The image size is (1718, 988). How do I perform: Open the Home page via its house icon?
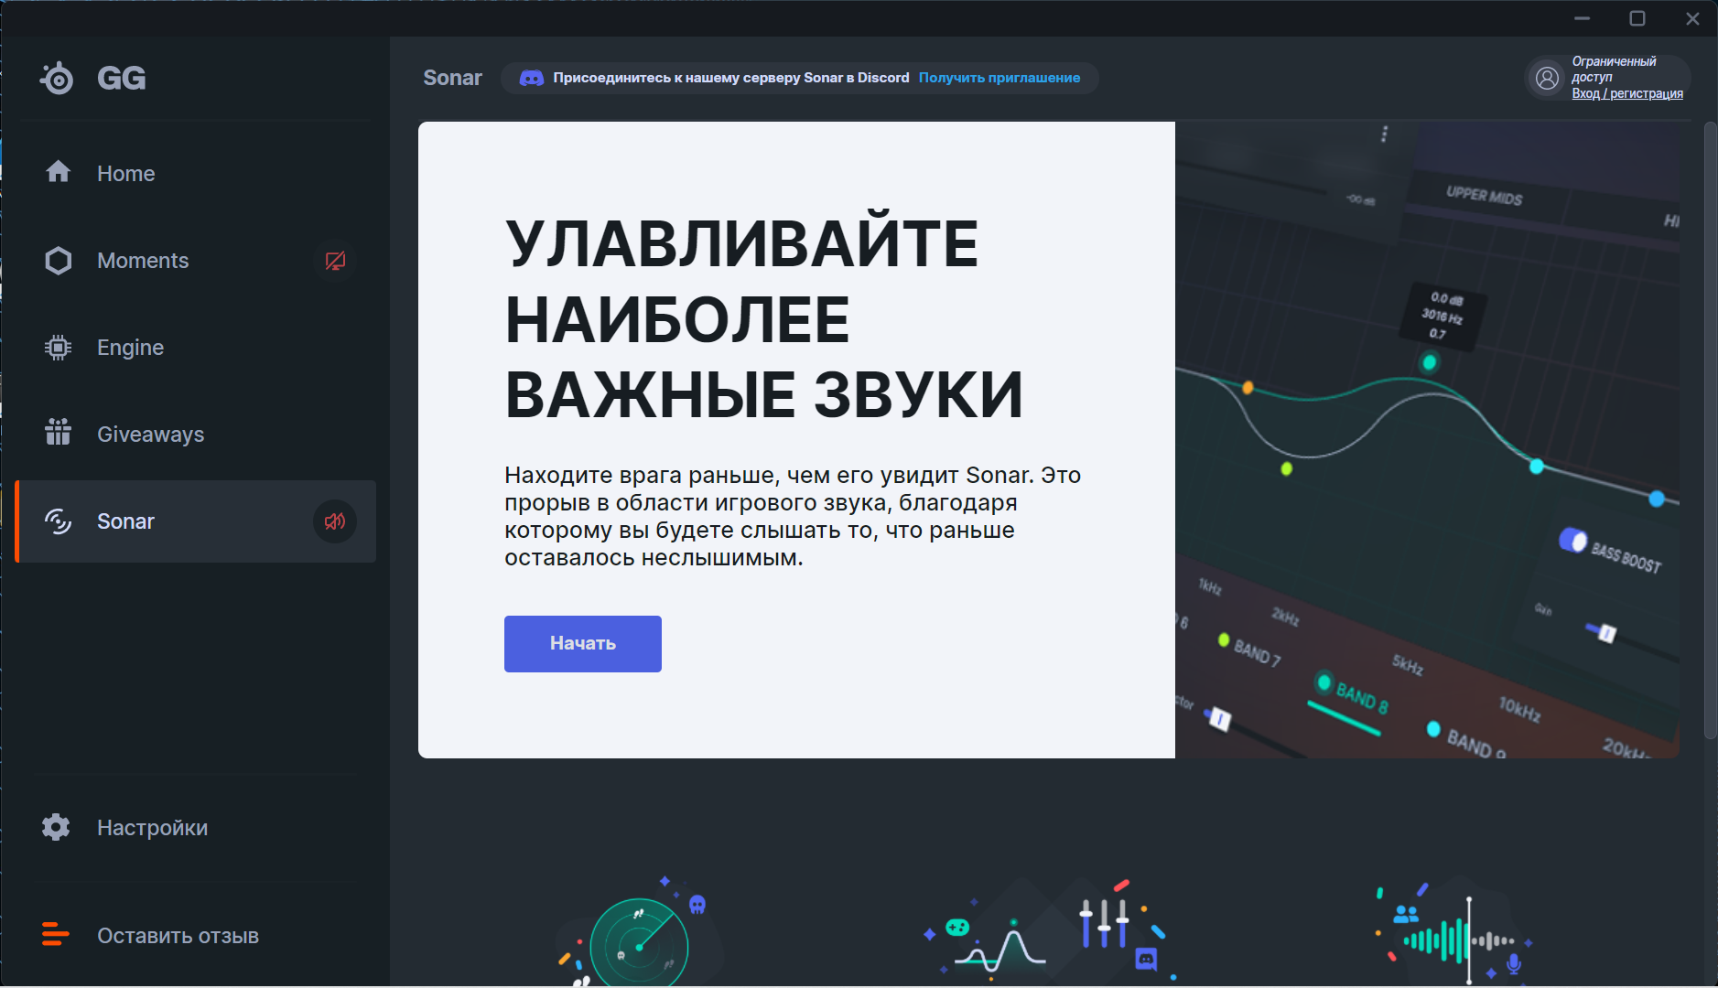point(59,172)
